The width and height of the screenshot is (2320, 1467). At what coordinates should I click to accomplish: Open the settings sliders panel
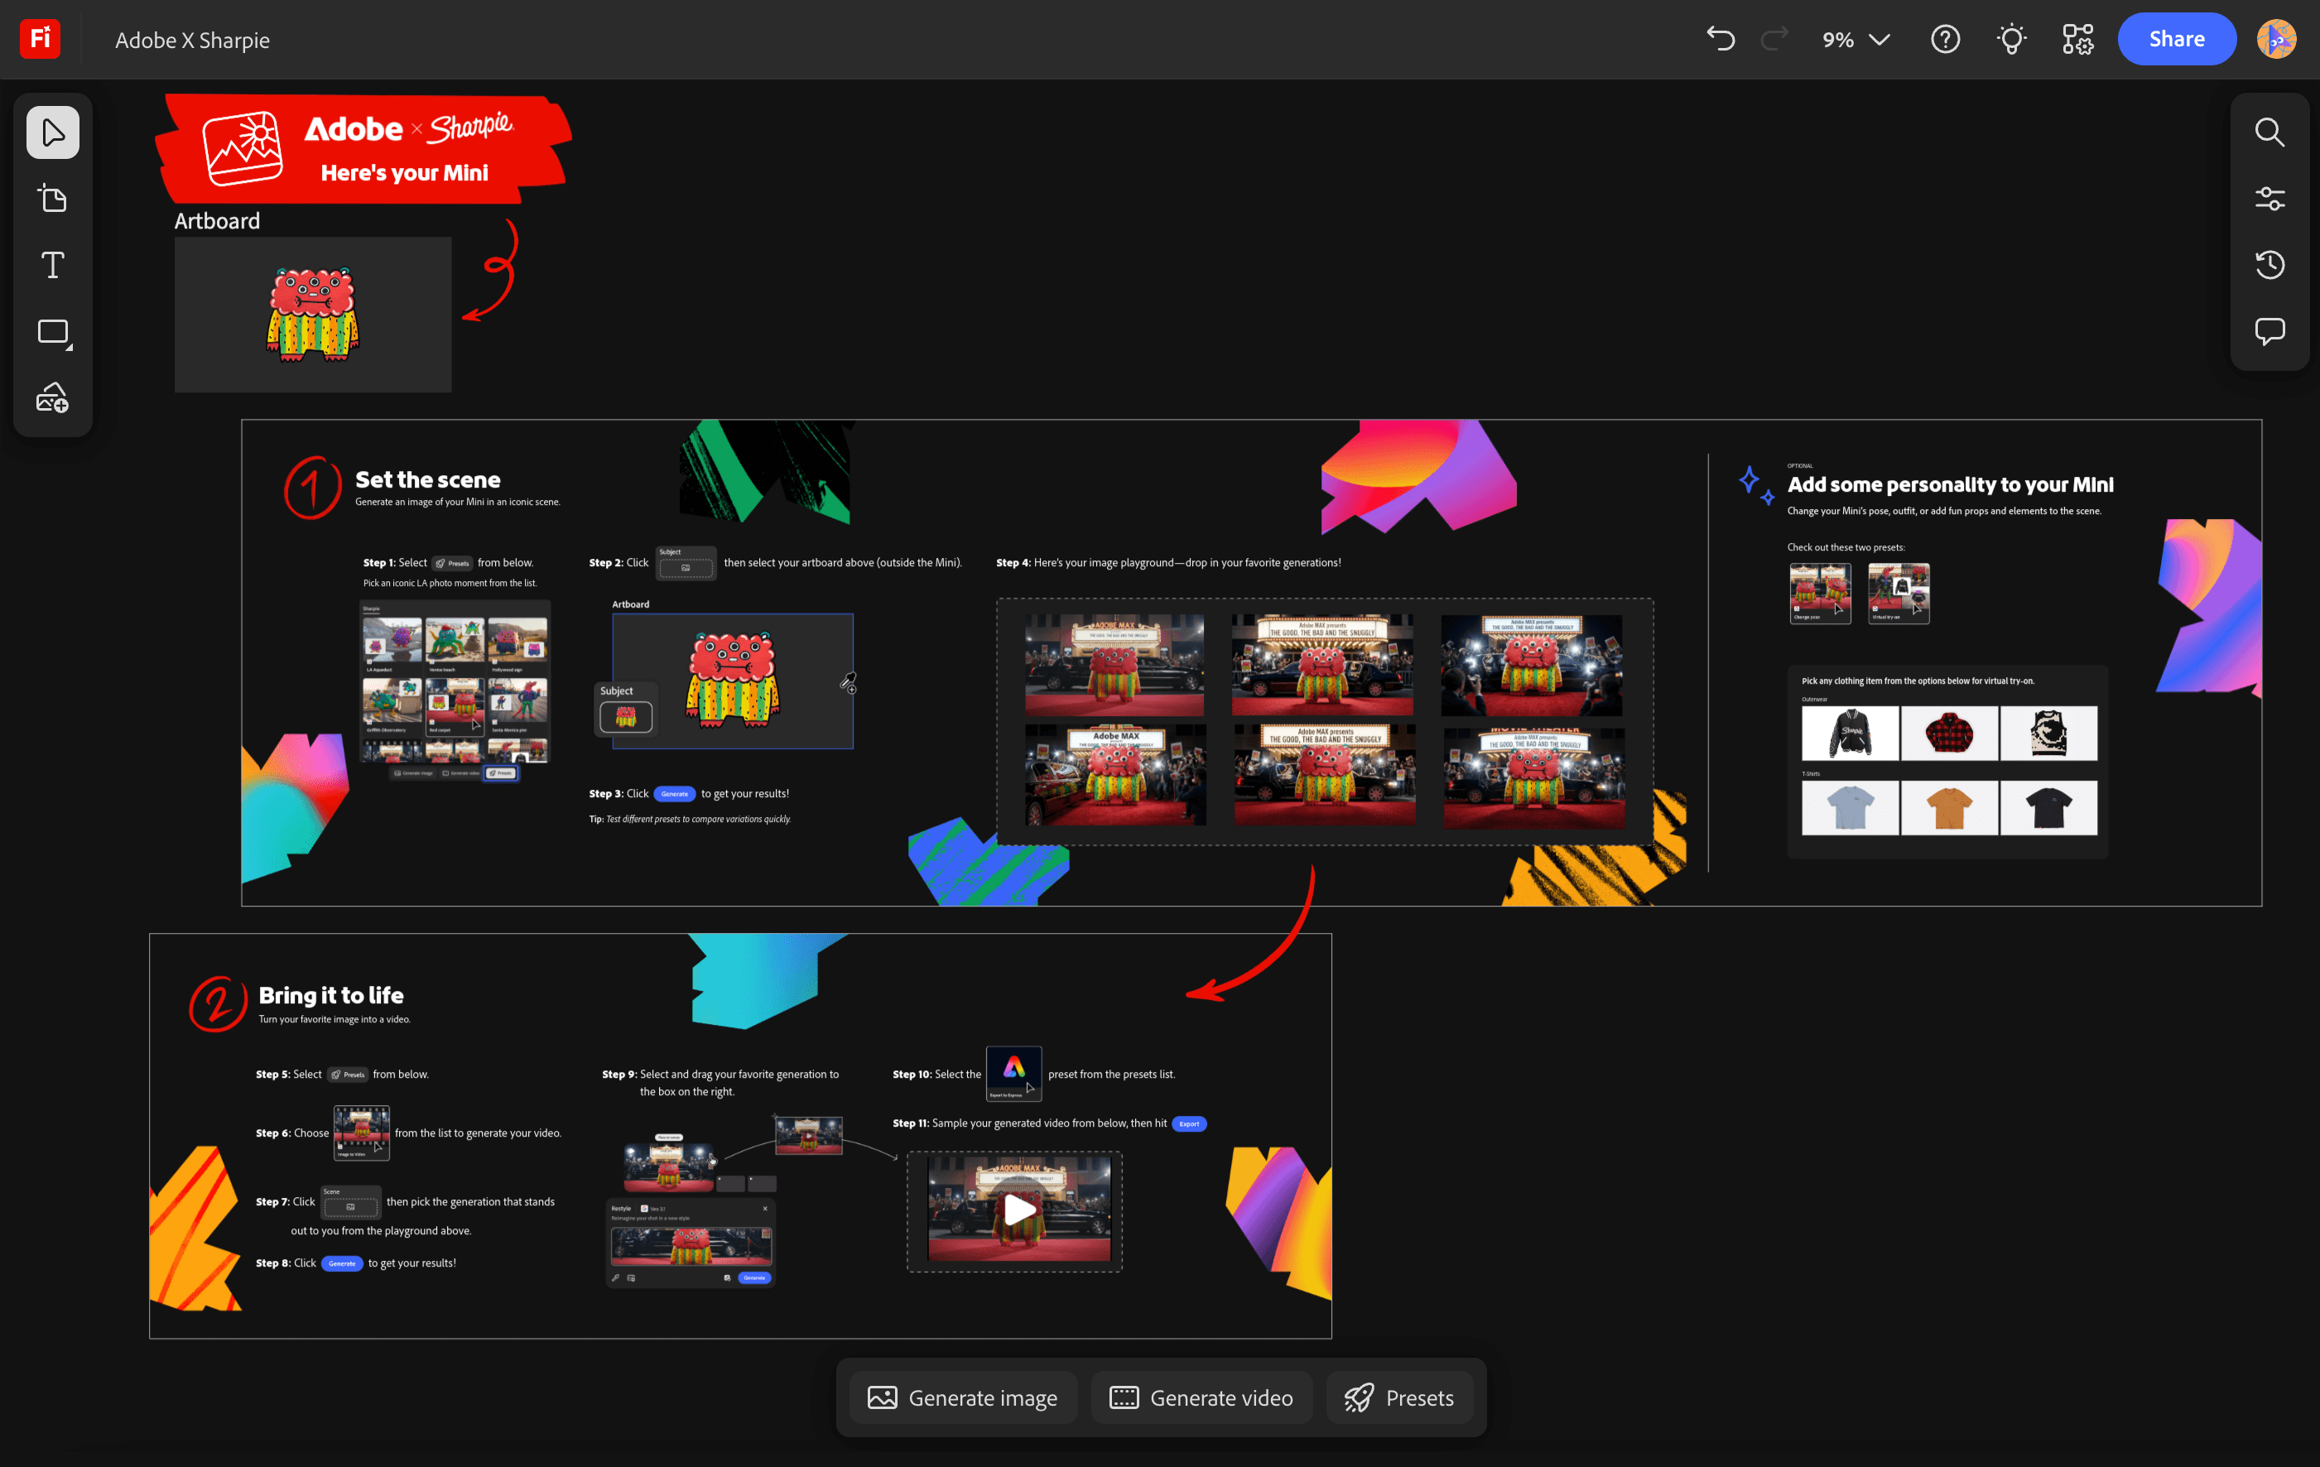point(2269,200)
